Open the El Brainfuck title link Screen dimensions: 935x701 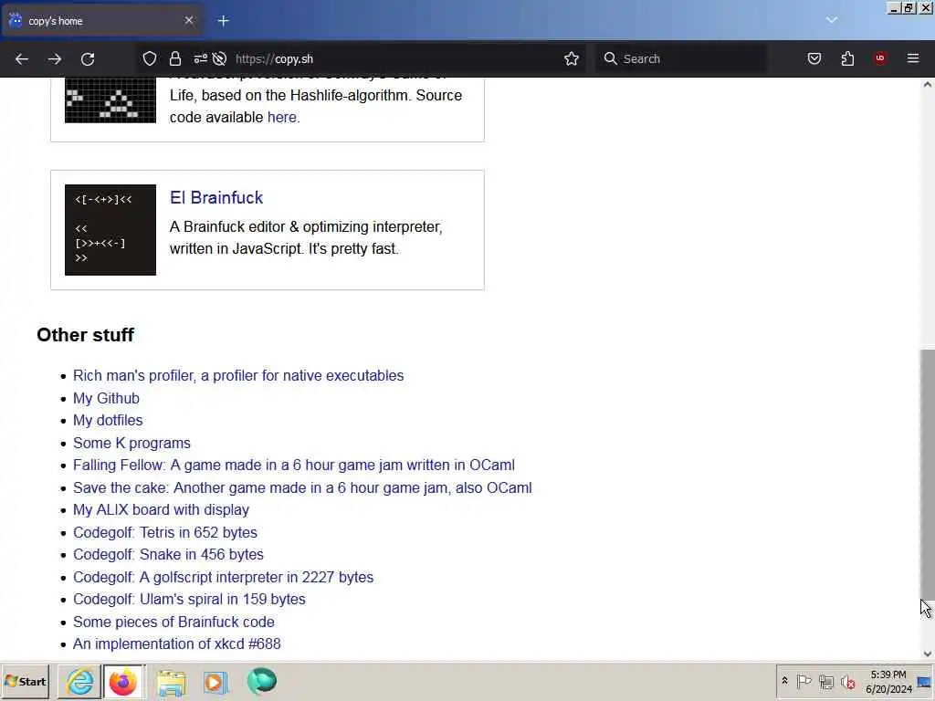(x=216, y=198)
